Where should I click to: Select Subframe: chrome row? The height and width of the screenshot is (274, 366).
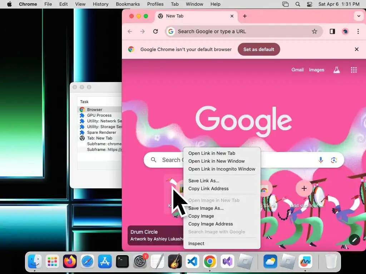coord(100,144)
